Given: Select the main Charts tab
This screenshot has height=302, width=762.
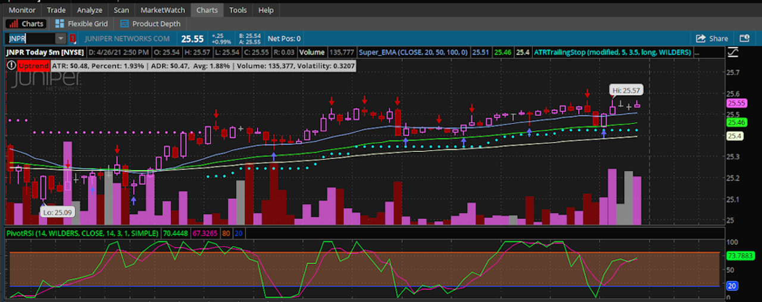Looking at the screenshot, I should [x=207, y=10].
